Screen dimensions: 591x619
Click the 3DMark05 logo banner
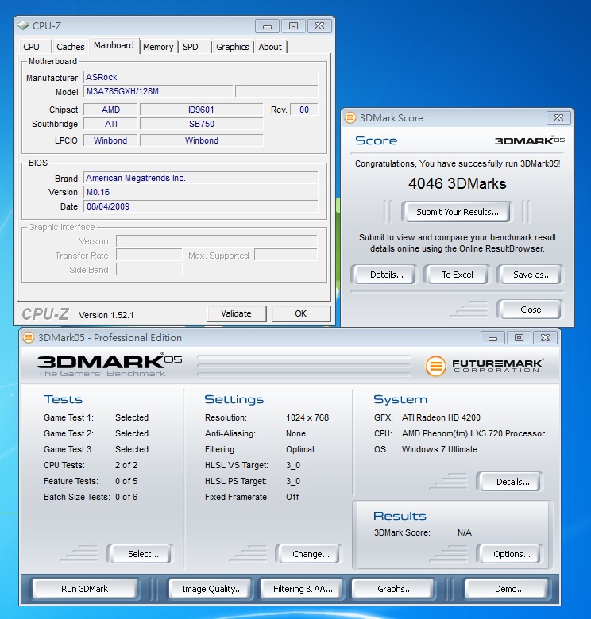pos(110,364)
